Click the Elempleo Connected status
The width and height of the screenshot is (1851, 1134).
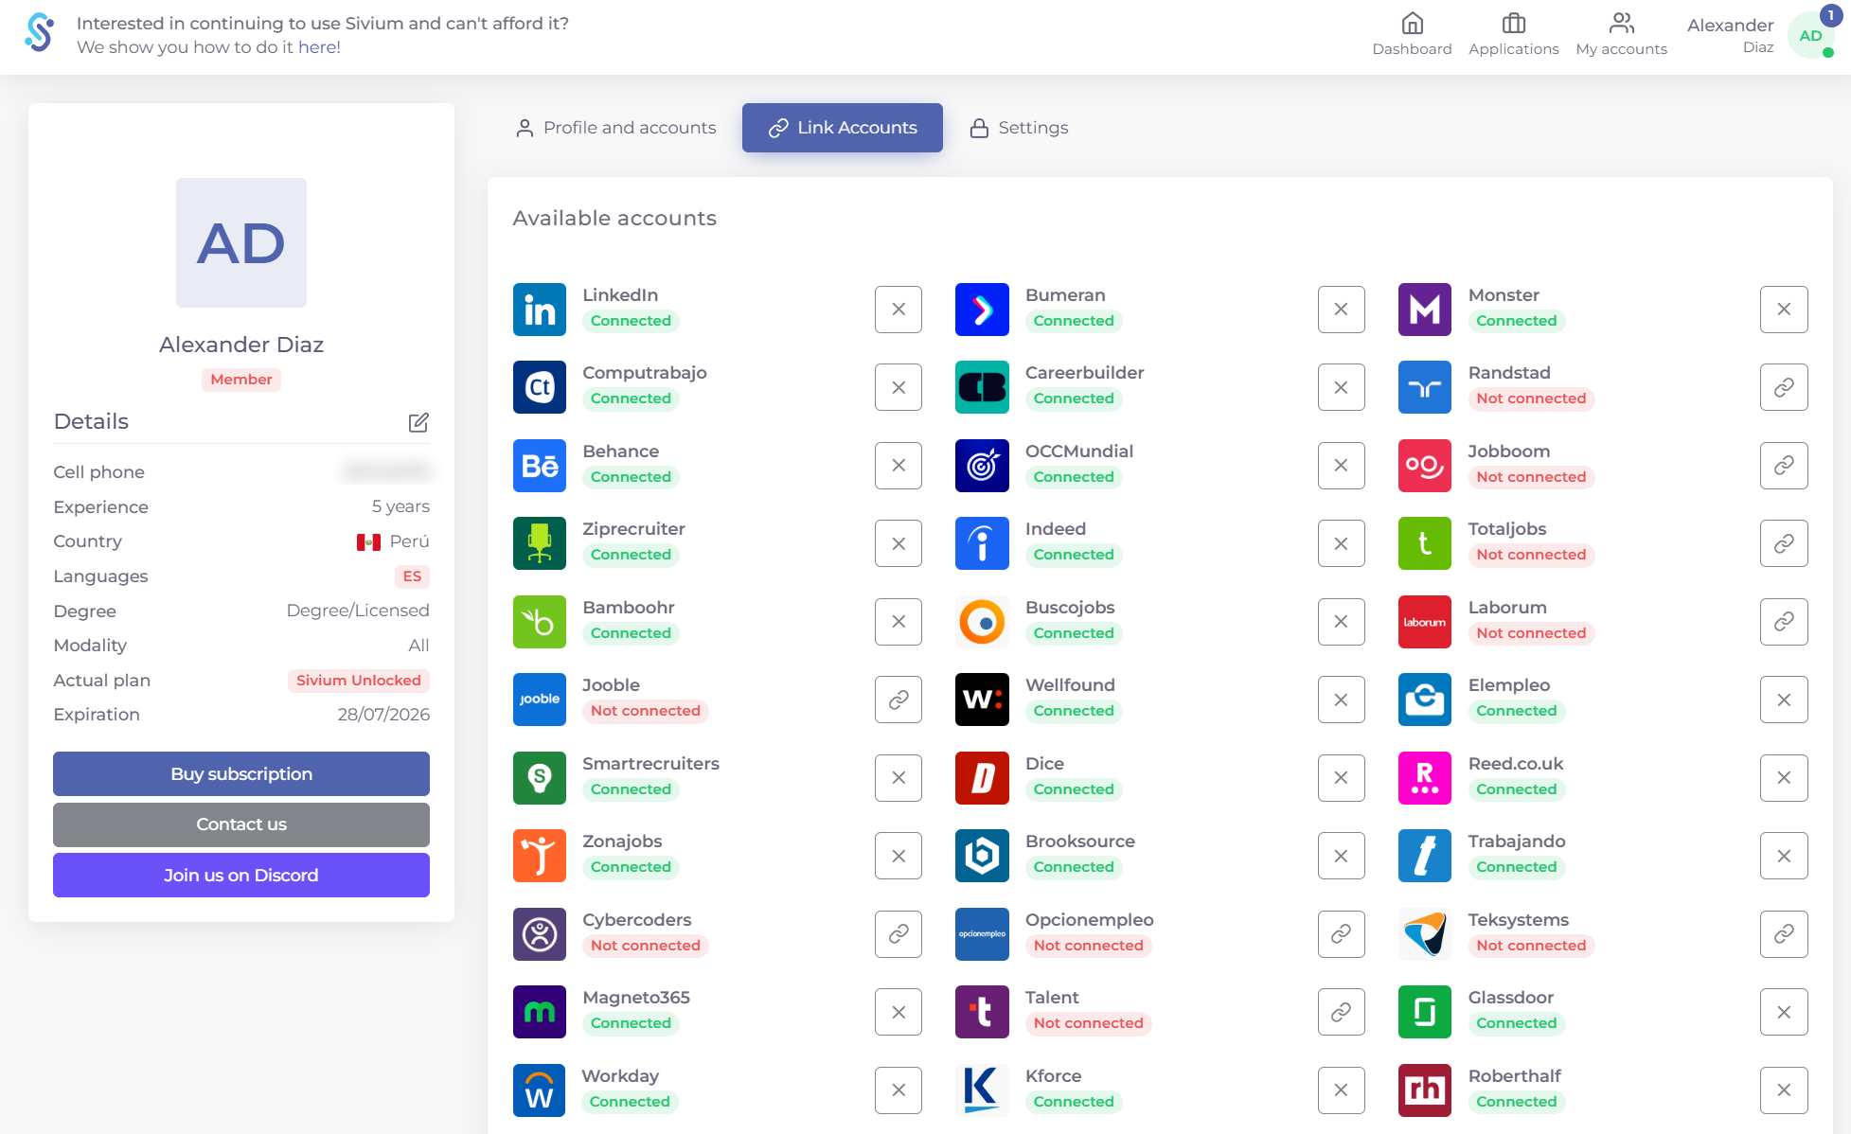[x=1517, y=711]
